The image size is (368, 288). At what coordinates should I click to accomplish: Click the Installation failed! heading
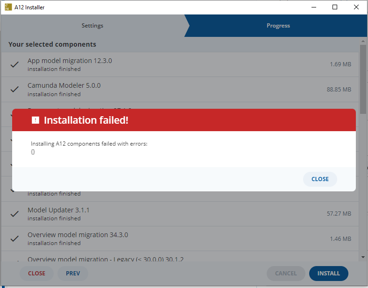point(86,120)
